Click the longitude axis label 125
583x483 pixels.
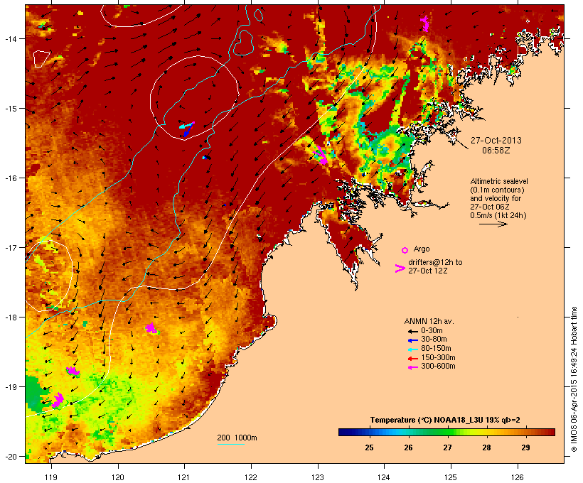tap(451, 477)
